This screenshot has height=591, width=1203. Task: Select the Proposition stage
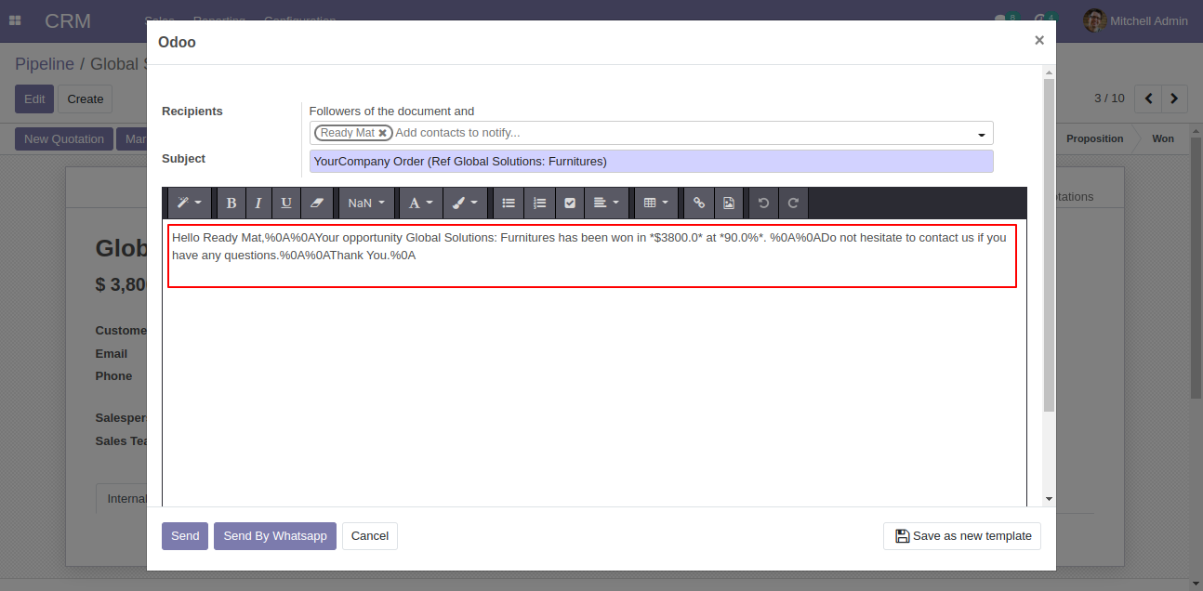[1094, 138]
